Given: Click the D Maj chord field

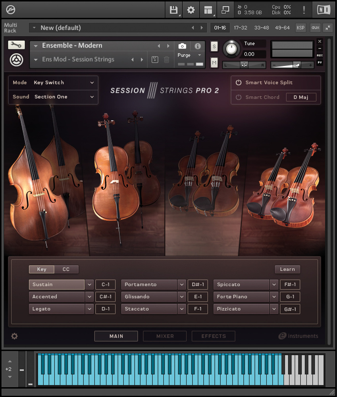Looking at the screenshot, I should (x=301, y=97).
